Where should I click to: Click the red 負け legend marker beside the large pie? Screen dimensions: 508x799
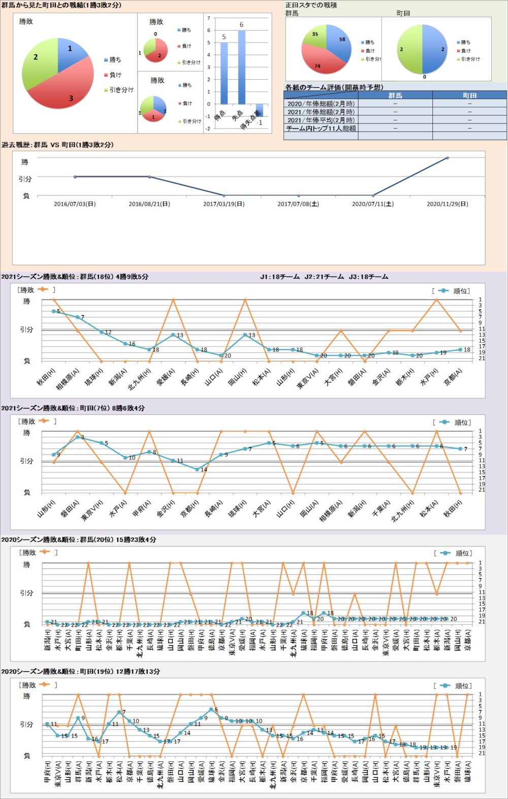coord(106,75)
